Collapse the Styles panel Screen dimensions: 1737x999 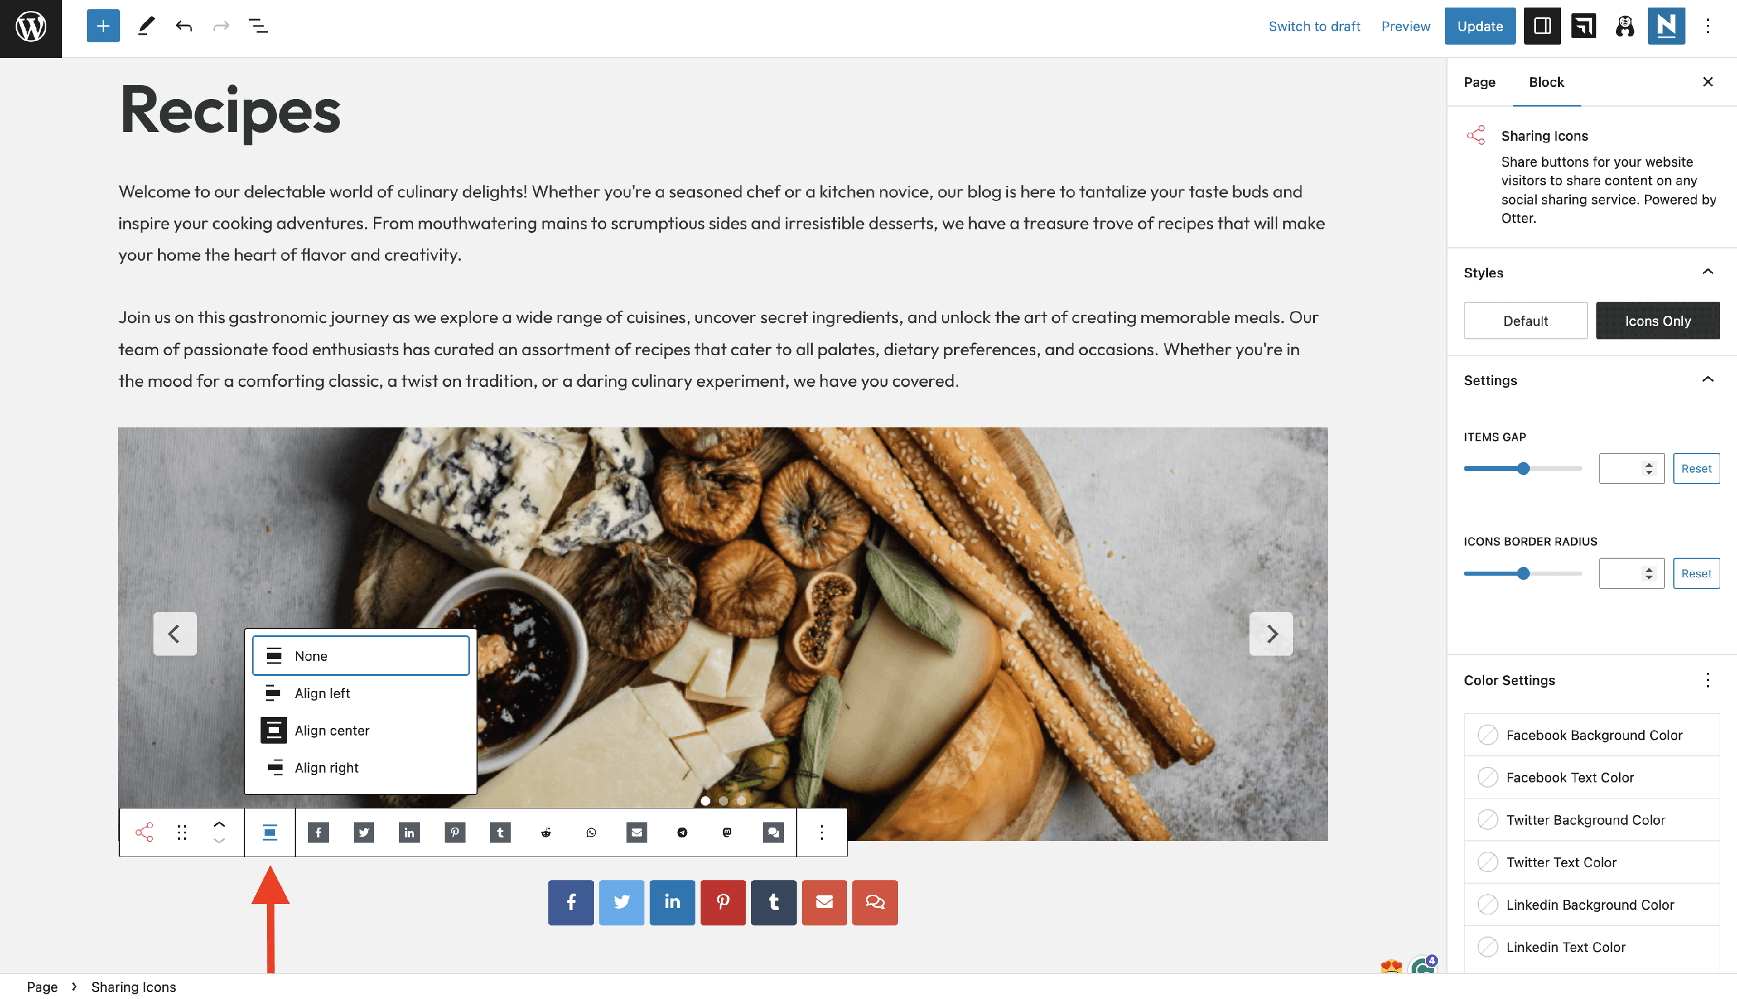pos(1707,272)
